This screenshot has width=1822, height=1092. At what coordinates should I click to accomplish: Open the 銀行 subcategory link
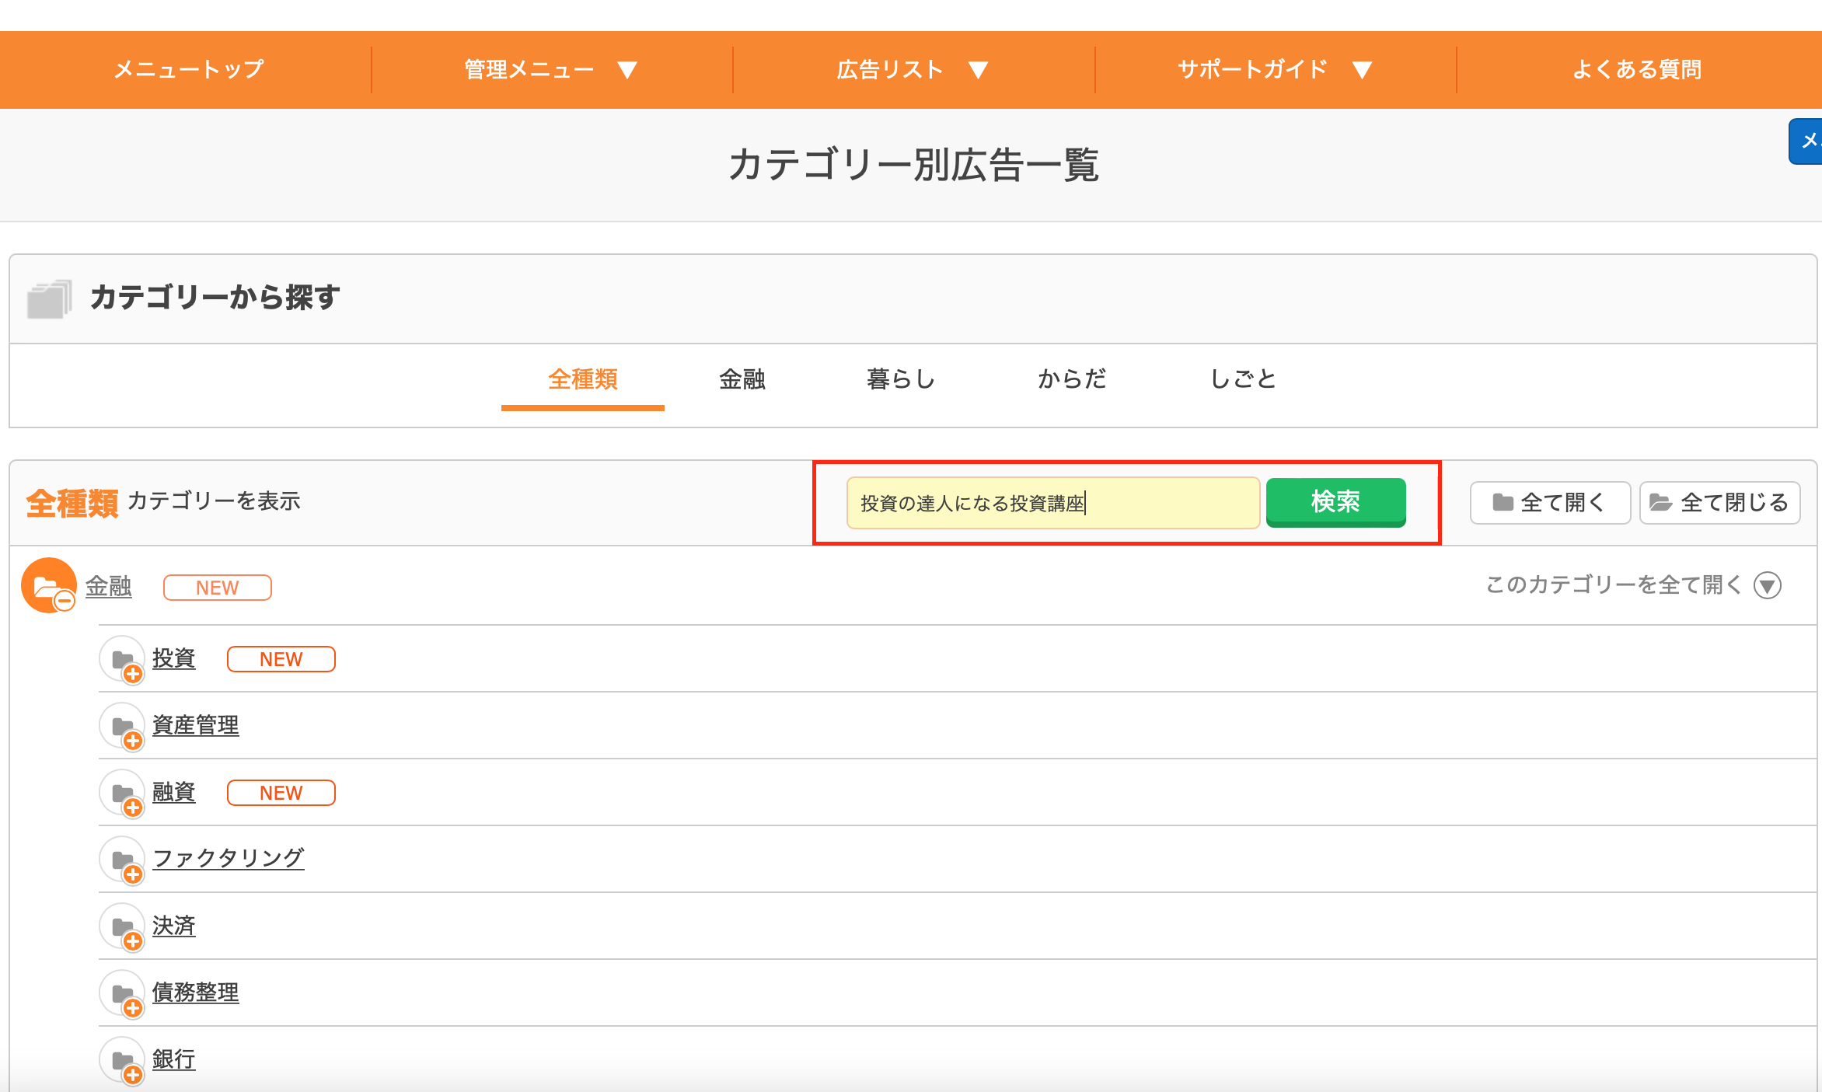point(174,1059)
